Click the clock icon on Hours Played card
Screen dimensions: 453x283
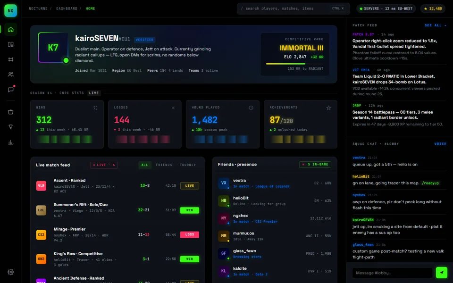251,108
